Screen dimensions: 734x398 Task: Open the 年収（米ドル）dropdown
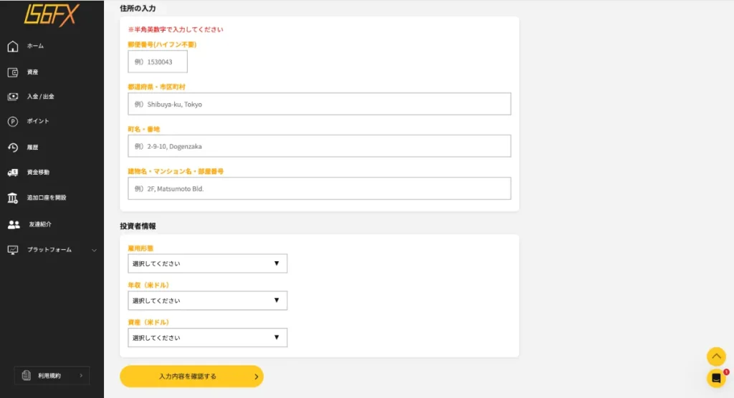coord(207,301)
